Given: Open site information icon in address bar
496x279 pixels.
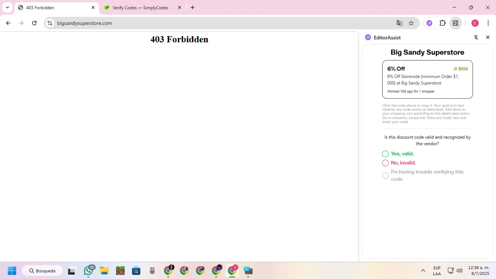Looking at the screenshot, I should click(x=50, y=23).
